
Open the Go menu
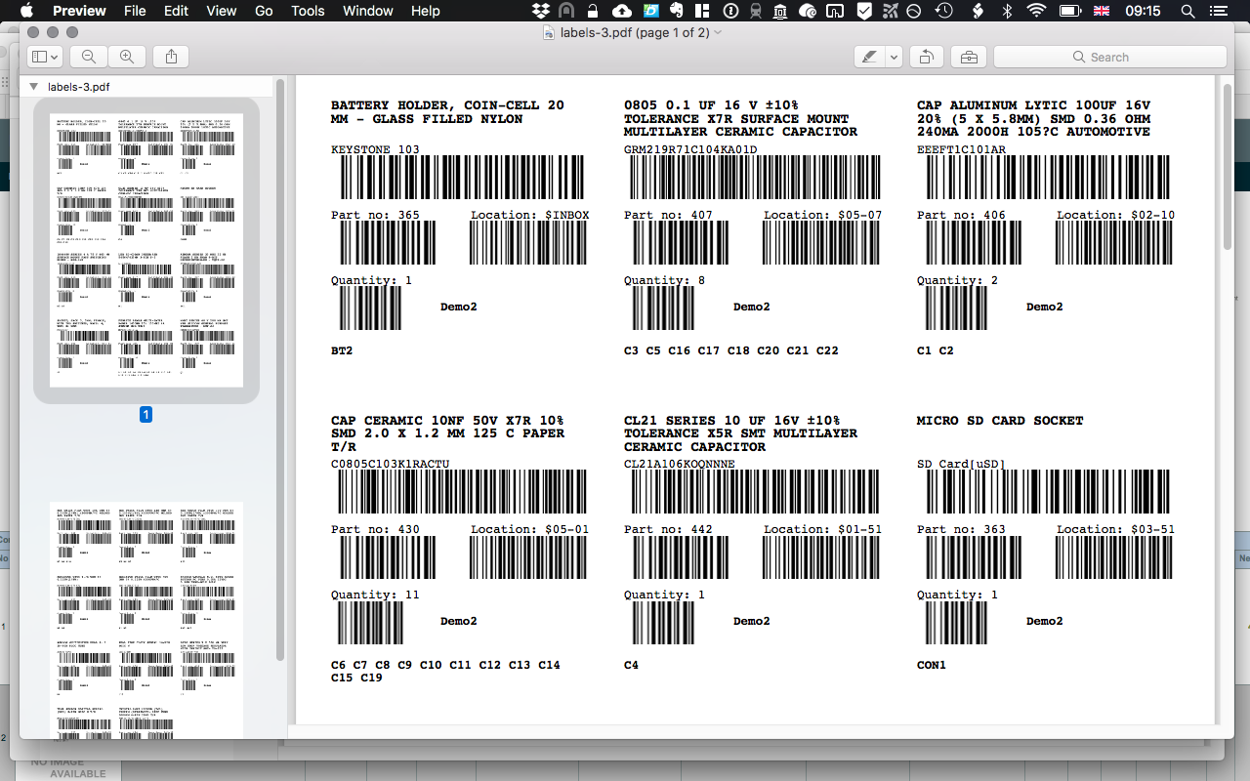(x=264, y=11)
